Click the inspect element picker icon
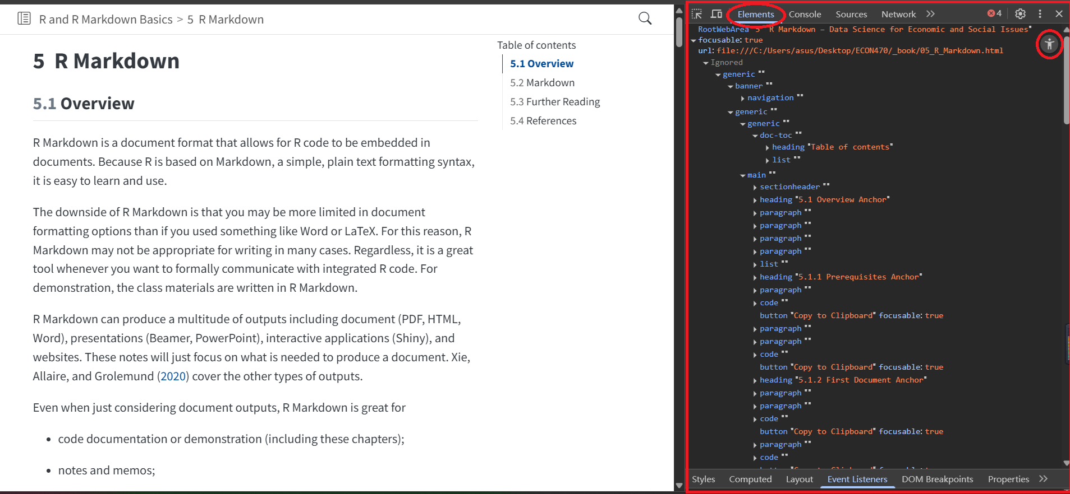This screenshot has width=1070, height=494. click(x=697, y=14)
